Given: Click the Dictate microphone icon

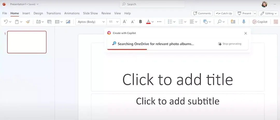Looking at the screenshot, I should coord(244,22).
